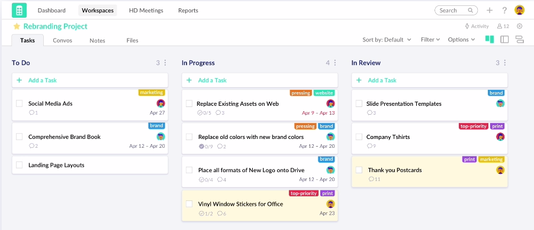Click subtask counter 0/5 on Replace Existing Assets
The width and height of the screenshot is (534, 230).
[204, 112]
